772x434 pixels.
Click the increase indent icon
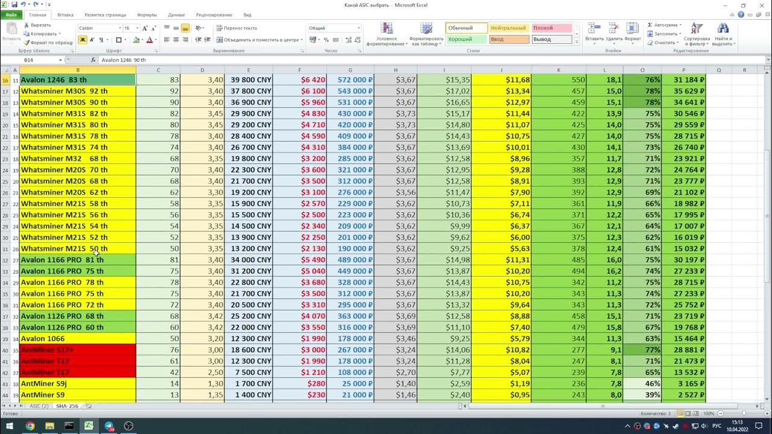click(207, 40)
